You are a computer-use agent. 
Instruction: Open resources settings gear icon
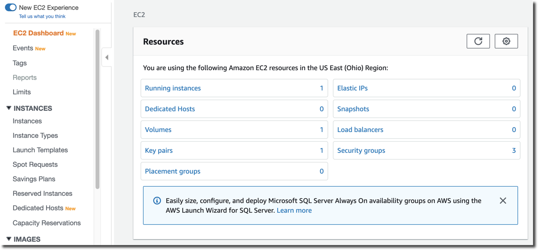pyautogui.click(x=506, y=41)
